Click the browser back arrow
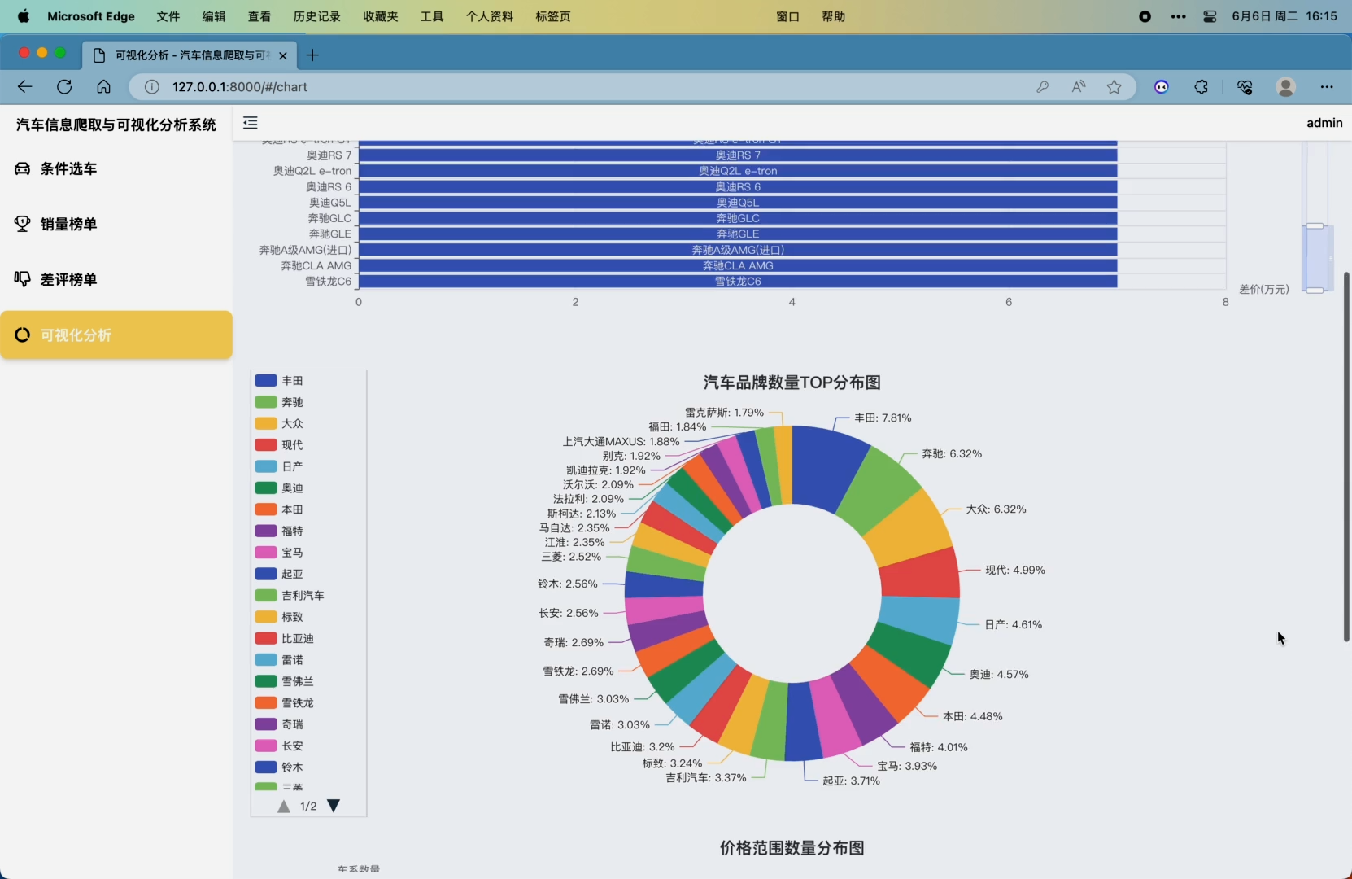 click(24, 86)
